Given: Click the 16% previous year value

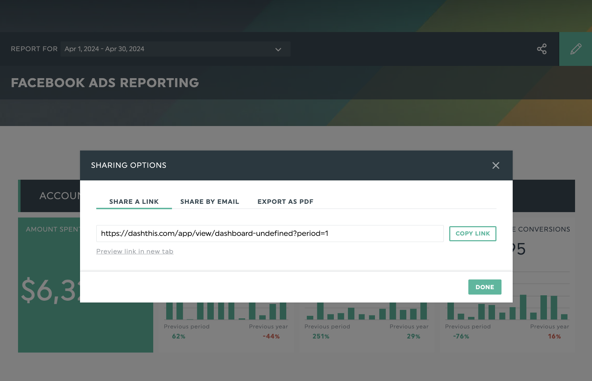Looking at the screenshot, I should click(554, 336).
